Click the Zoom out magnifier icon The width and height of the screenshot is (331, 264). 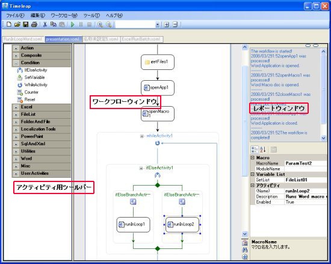(108, 25)
